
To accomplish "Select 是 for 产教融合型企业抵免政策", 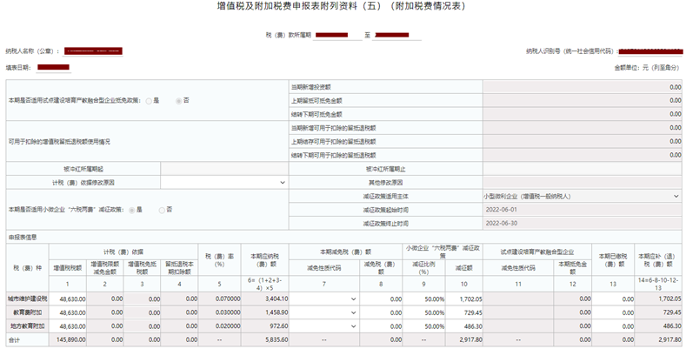I will pyautogui.click(x=149, y=101).
